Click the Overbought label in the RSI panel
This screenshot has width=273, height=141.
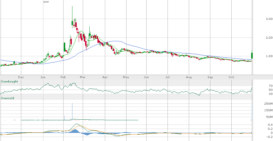click(9, 81)
